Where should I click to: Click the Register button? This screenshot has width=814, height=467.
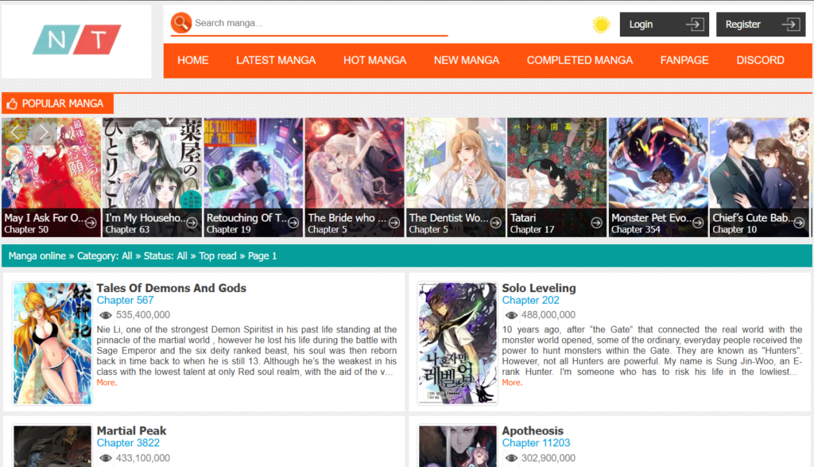(x=761, y=25)
